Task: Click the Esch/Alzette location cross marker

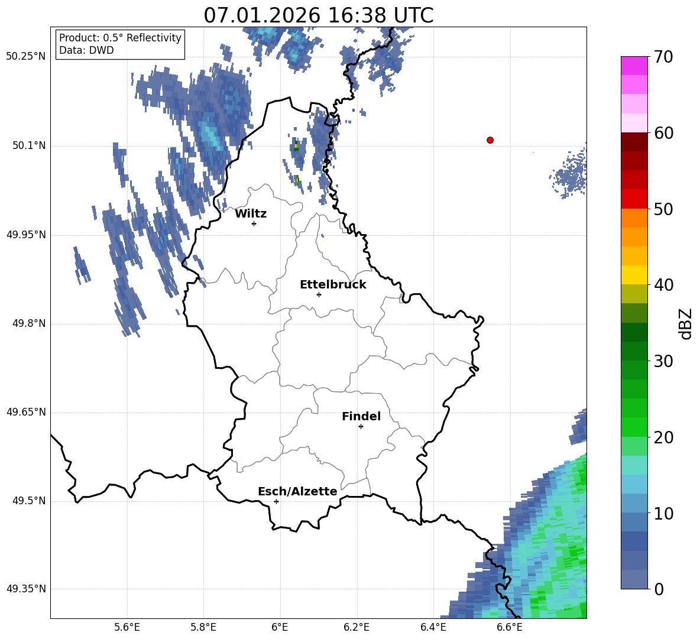Action: 276,501
